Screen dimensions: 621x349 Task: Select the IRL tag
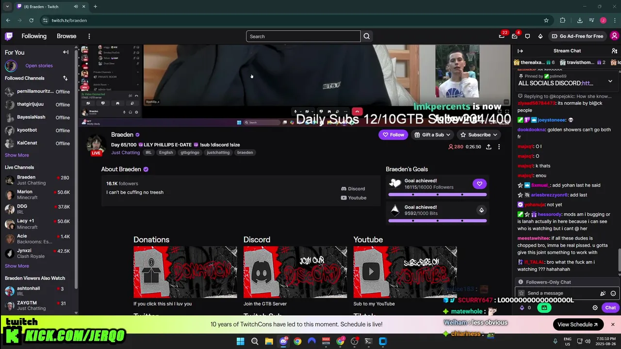click(x=148, y=153)
